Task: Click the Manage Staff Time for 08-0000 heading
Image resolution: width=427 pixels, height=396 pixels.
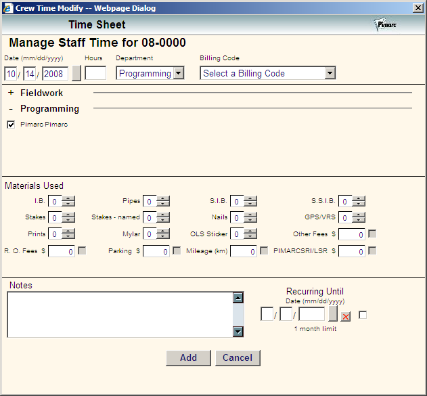Action: [97, 43]
